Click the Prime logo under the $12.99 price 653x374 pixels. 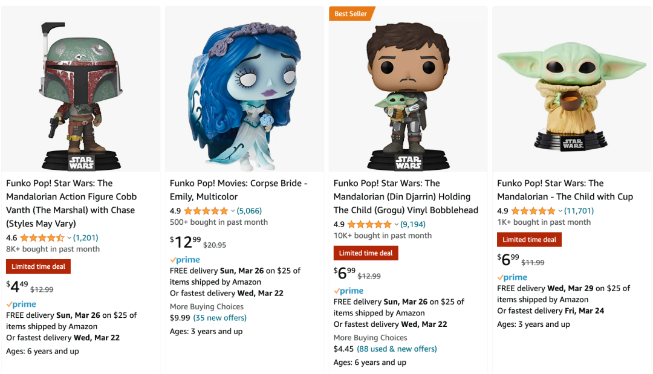(x=185, y=260)
